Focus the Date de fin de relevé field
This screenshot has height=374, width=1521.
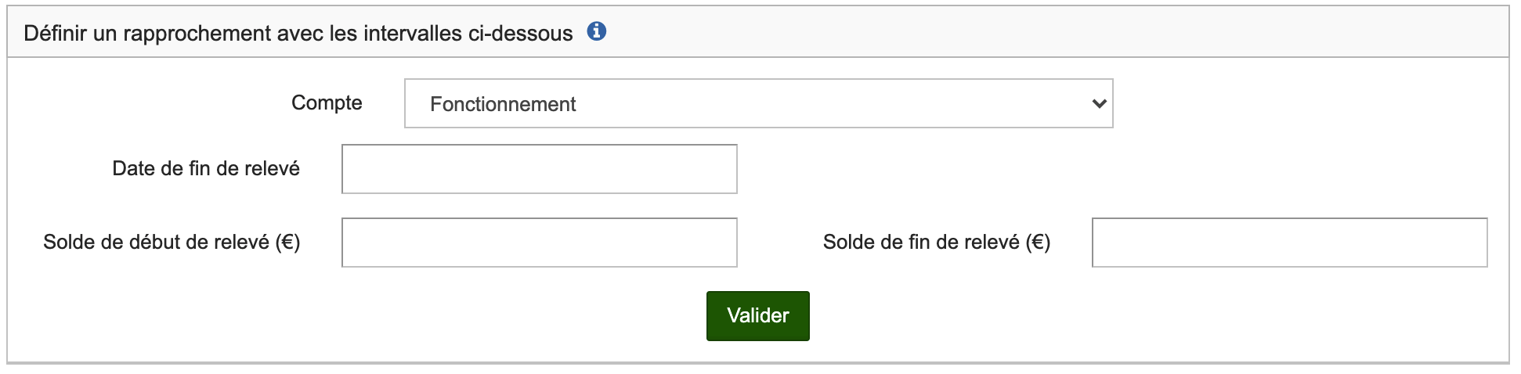[x=539, y=169]
